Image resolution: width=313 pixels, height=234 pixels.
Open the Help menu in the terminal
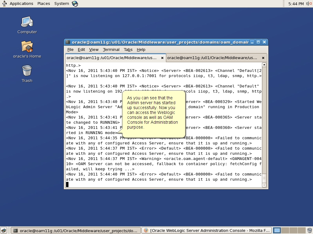point(141,49)
